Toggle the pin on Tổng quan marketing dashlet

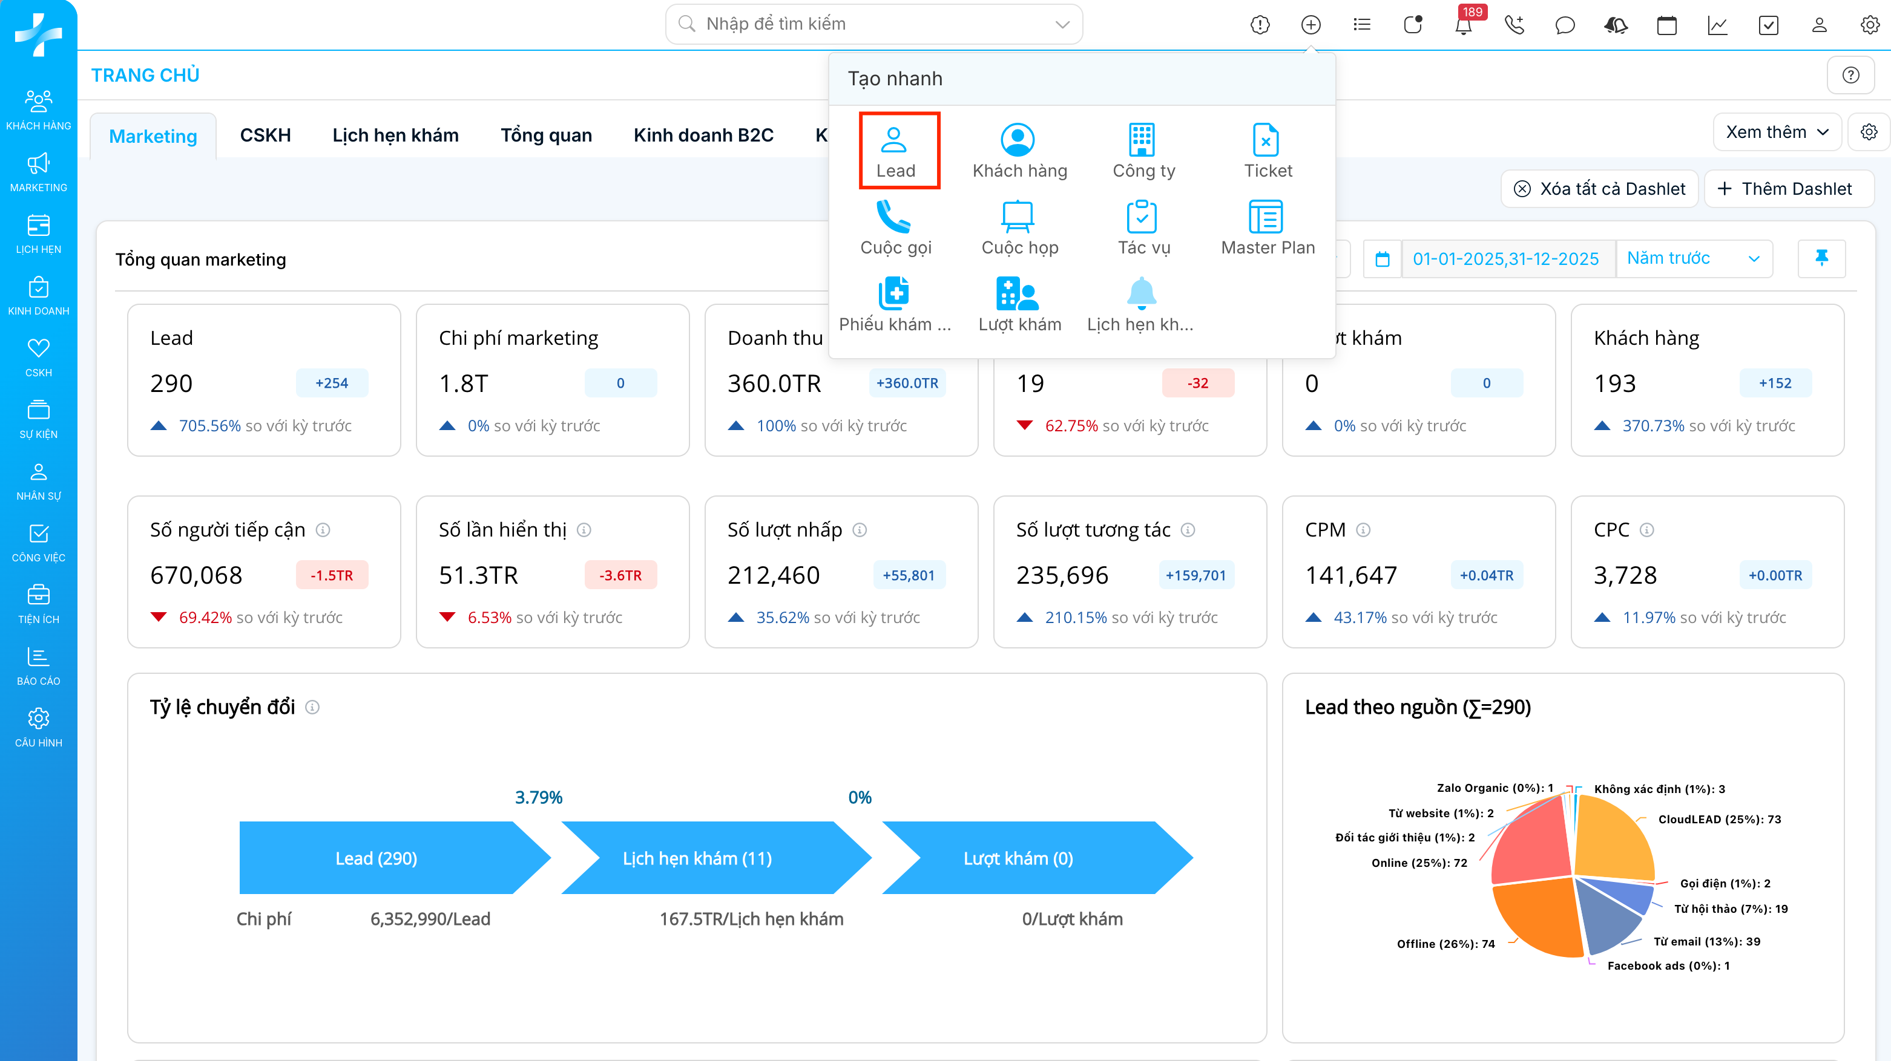tap(1821, 258)
